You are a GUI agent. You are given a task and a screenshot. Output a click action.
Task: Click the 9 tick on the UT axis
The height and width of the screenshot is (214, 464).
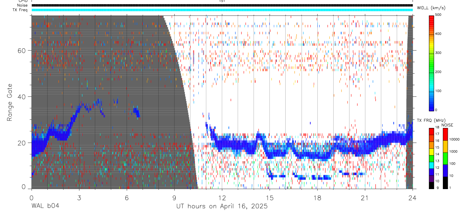point(174,198)
